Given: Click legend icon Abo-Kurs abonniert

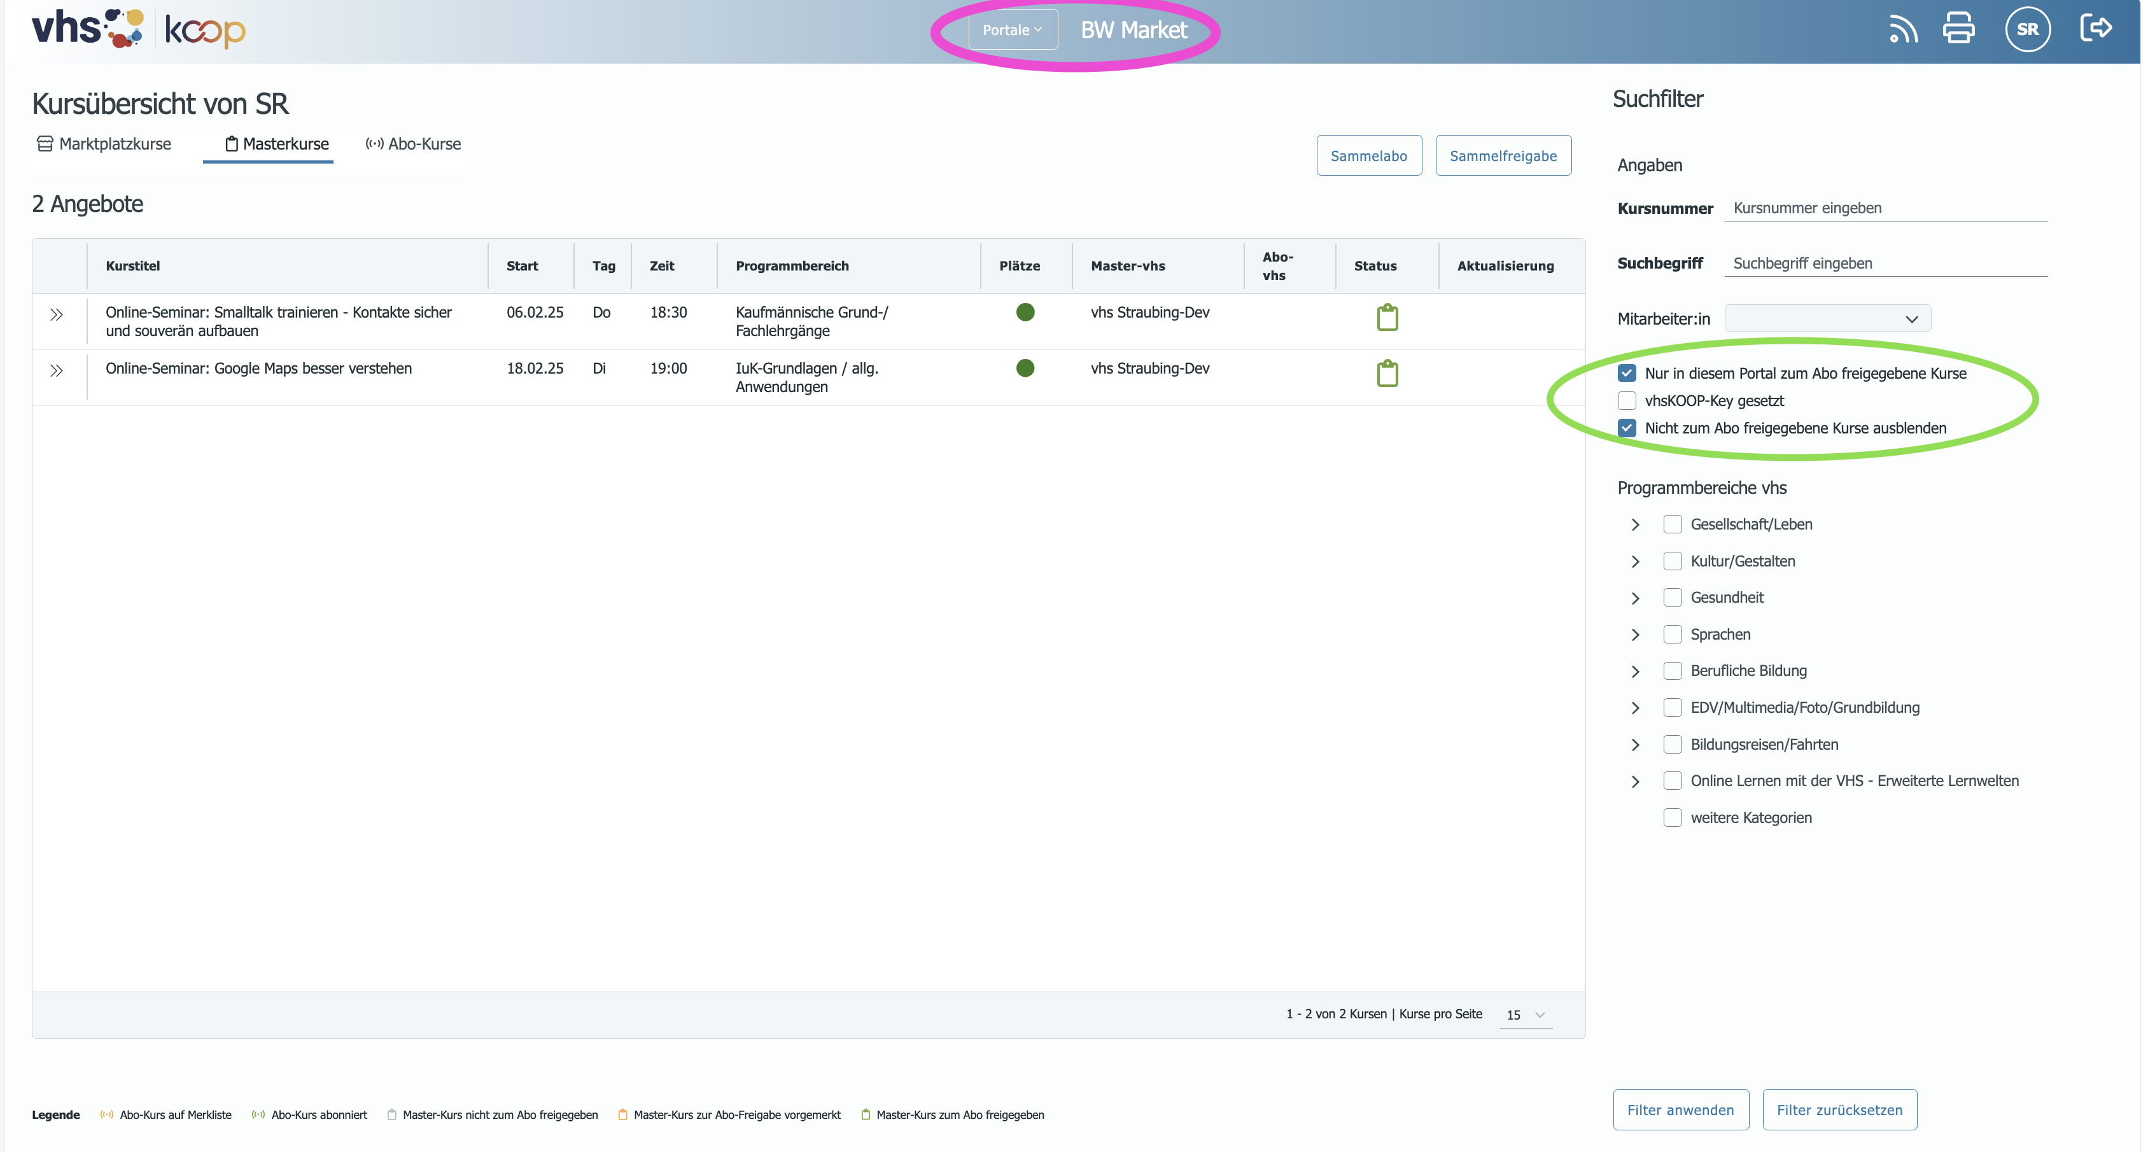Looking at the screenshot, I should tap(258, 1114).
